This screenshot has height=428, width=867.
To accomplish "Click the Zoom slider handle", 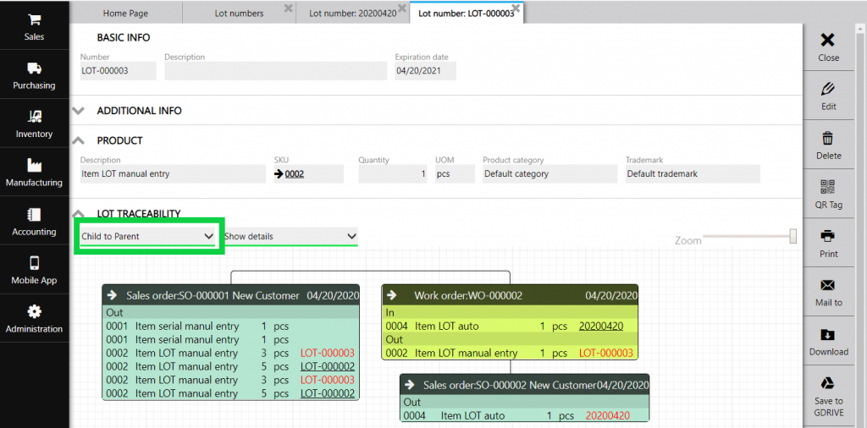I will [792, 236].
